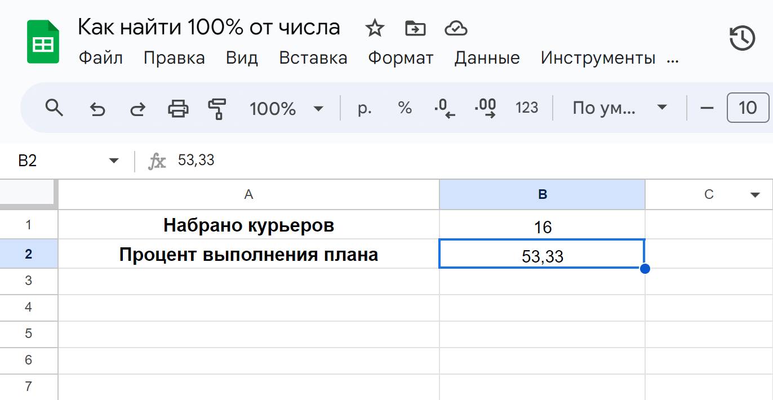Rename the document title

click(209, 26)
